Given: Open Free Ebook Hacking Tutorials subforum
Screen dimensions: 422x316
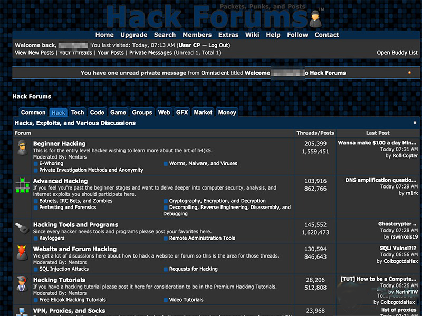Looking at the screenshot, I should pos(72,300).
